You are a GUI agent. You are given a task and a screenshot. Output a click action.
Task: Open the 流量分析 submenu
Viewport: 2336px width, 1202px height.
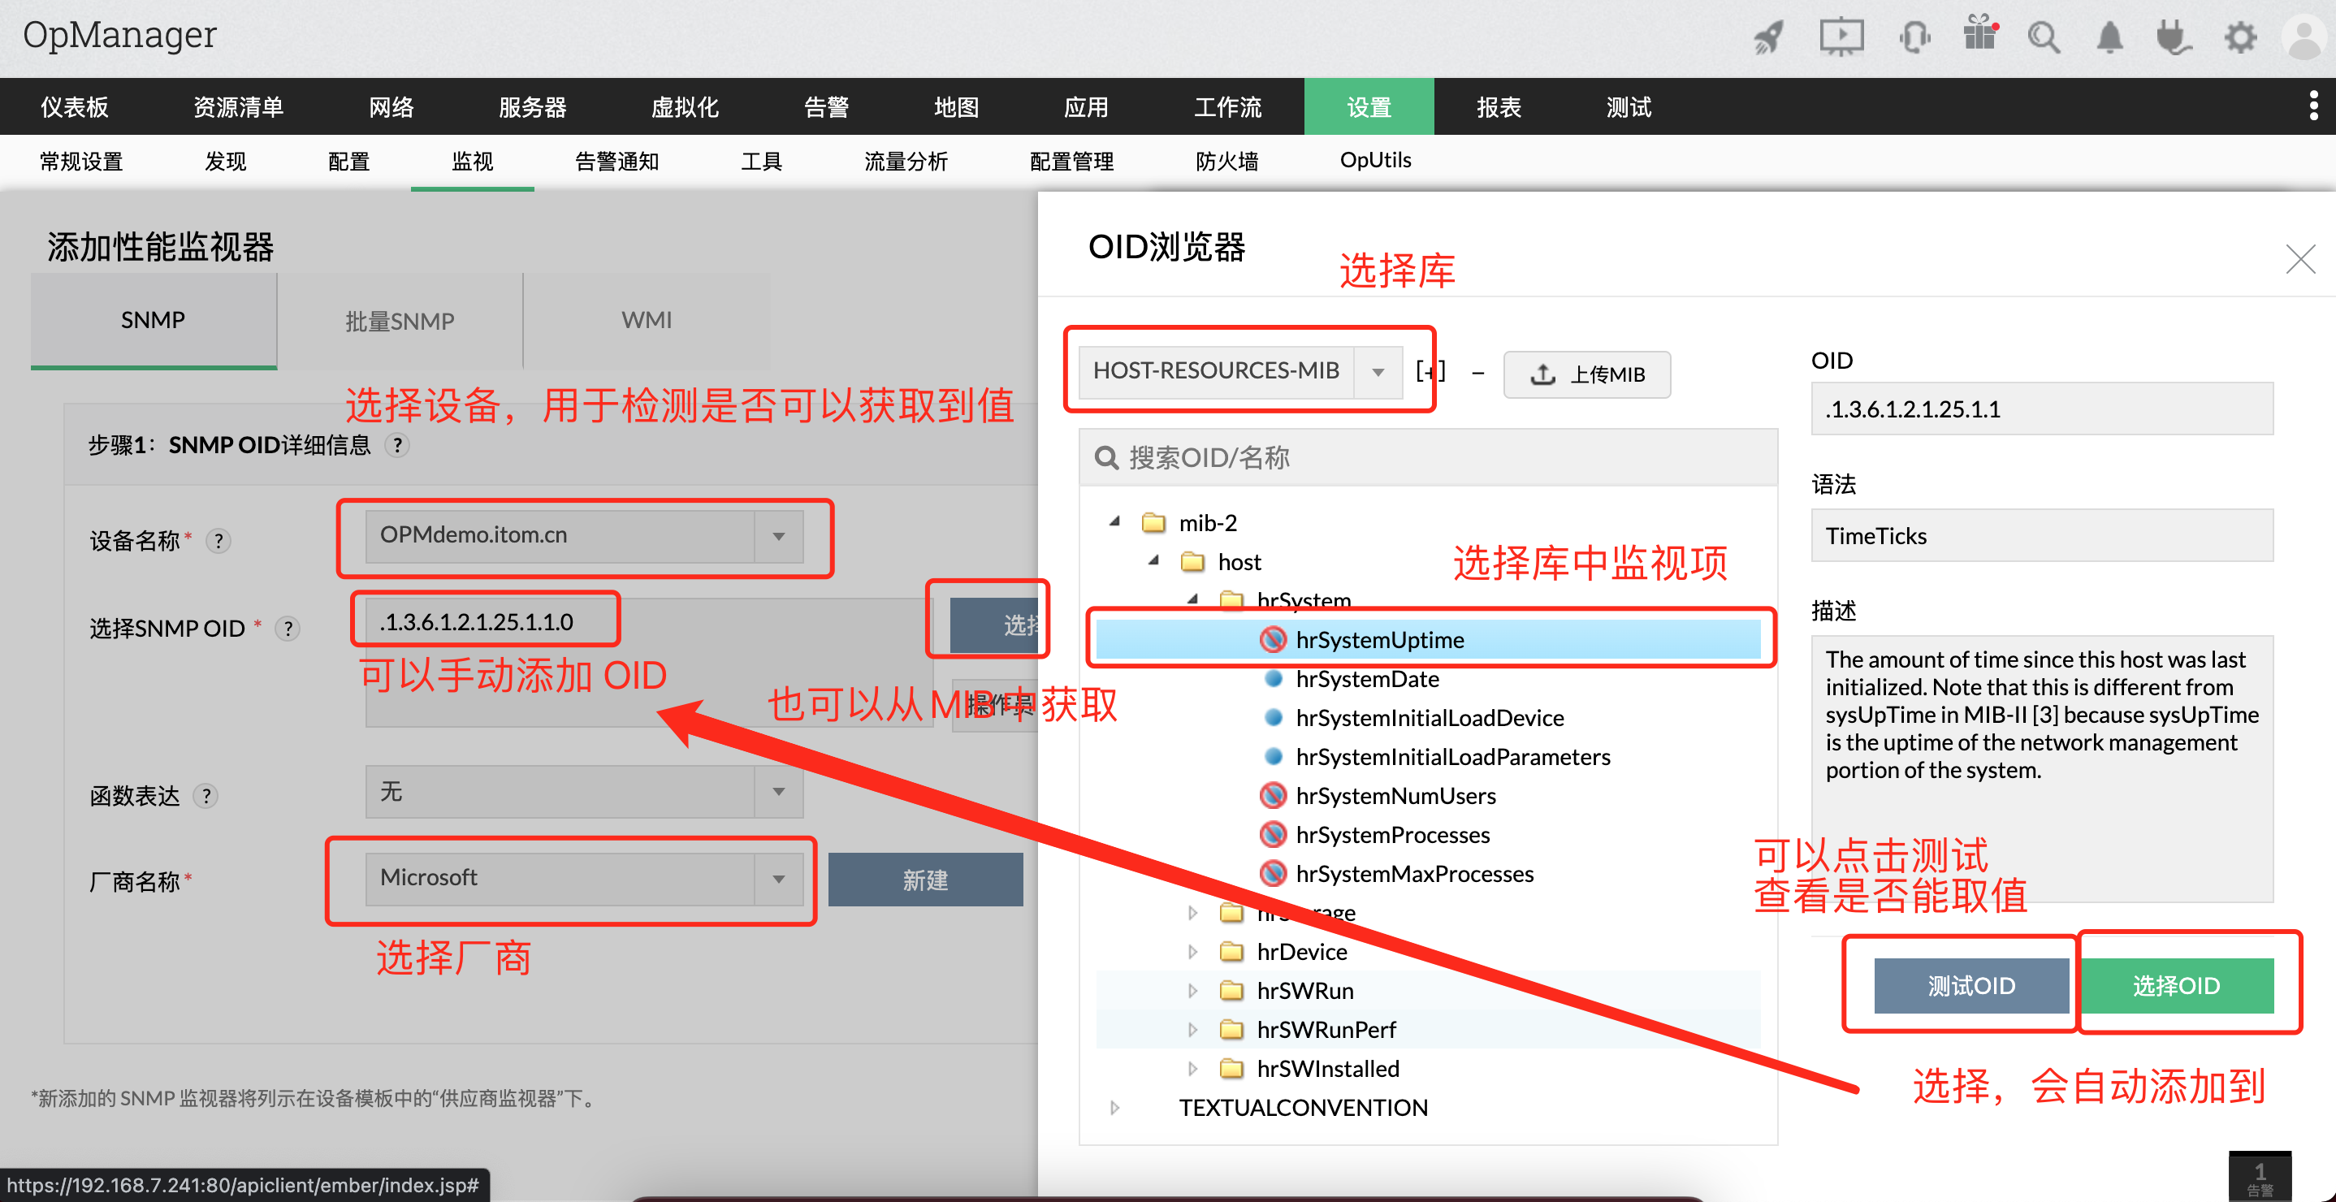pos(905,162)
